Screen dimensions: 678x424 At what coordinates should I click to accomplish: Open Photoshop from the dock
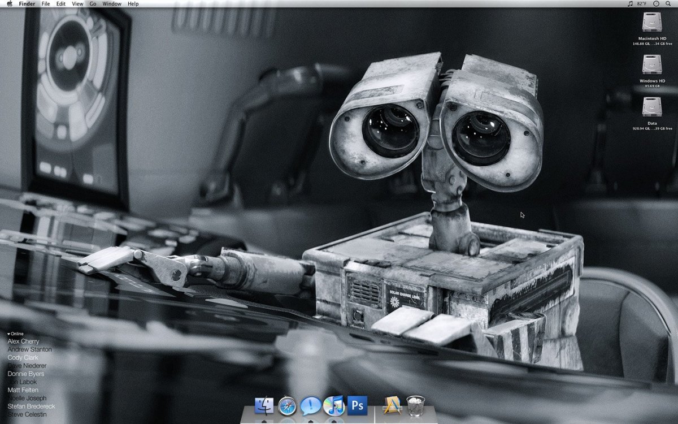[357, 405]
